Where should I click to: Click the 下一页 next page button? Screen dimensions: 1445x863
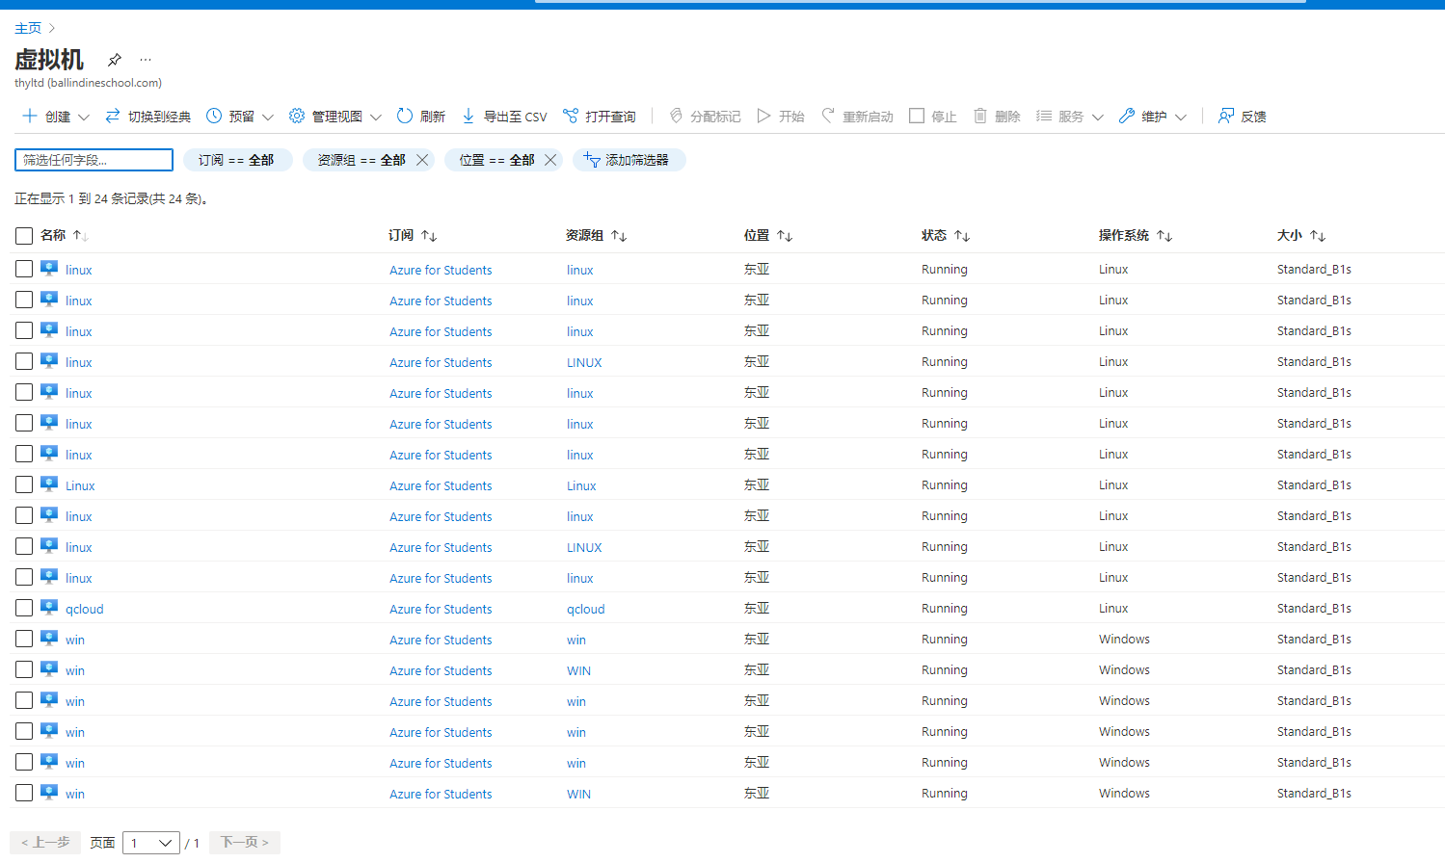click(x=245, y=843)
